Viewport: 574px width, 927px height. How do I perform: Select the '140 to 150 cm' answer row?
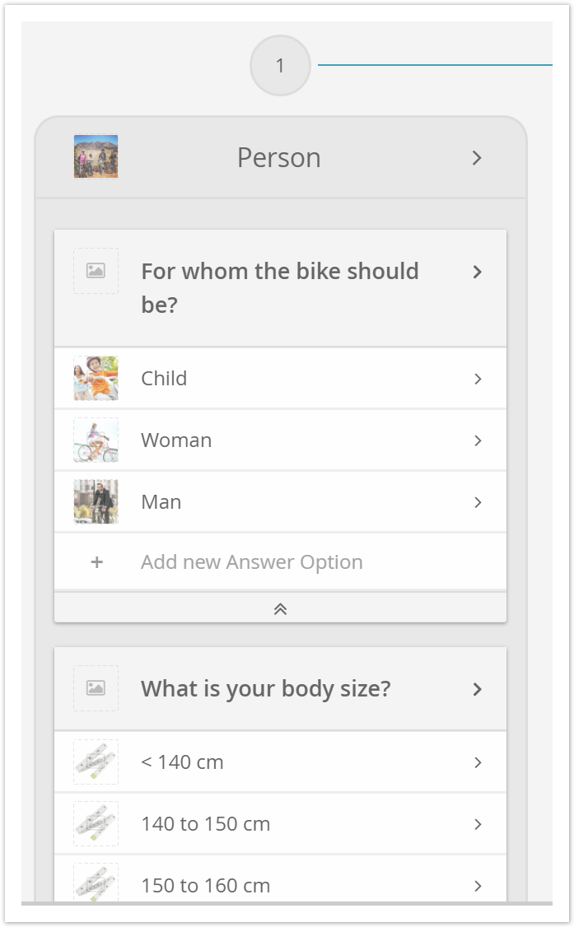280,823
